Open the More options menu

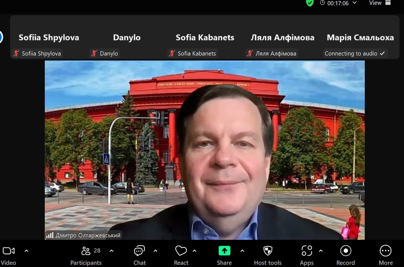[386, 255]
